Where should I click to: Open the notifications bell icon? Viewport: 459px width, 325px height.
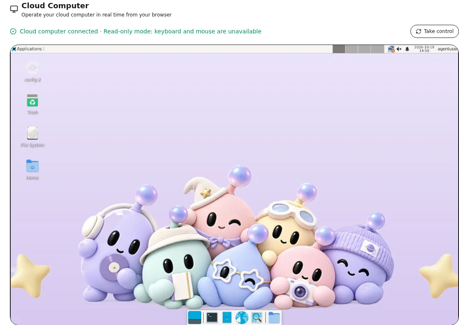pos(407,49)
